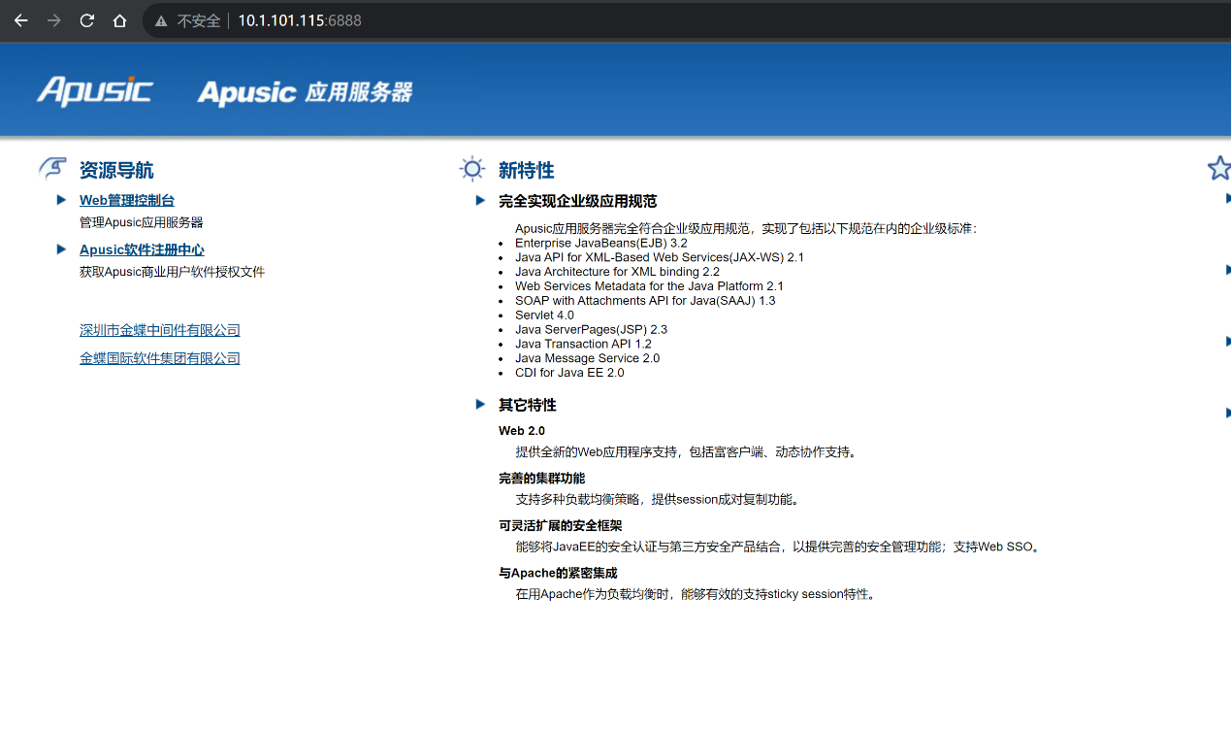
Task: Click the browser back arrow
Action: point(20,20)
